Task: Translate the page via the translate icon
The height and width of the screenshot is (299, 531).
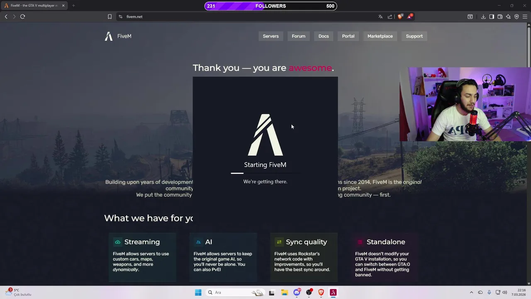Action: click(380, 17)
